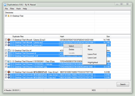Image resolution: width=135 pixels, height=96 pixels.
Task: Uncheck the Unicode Copy (3).mp3 checkbox
Action: tap(6, 75)
